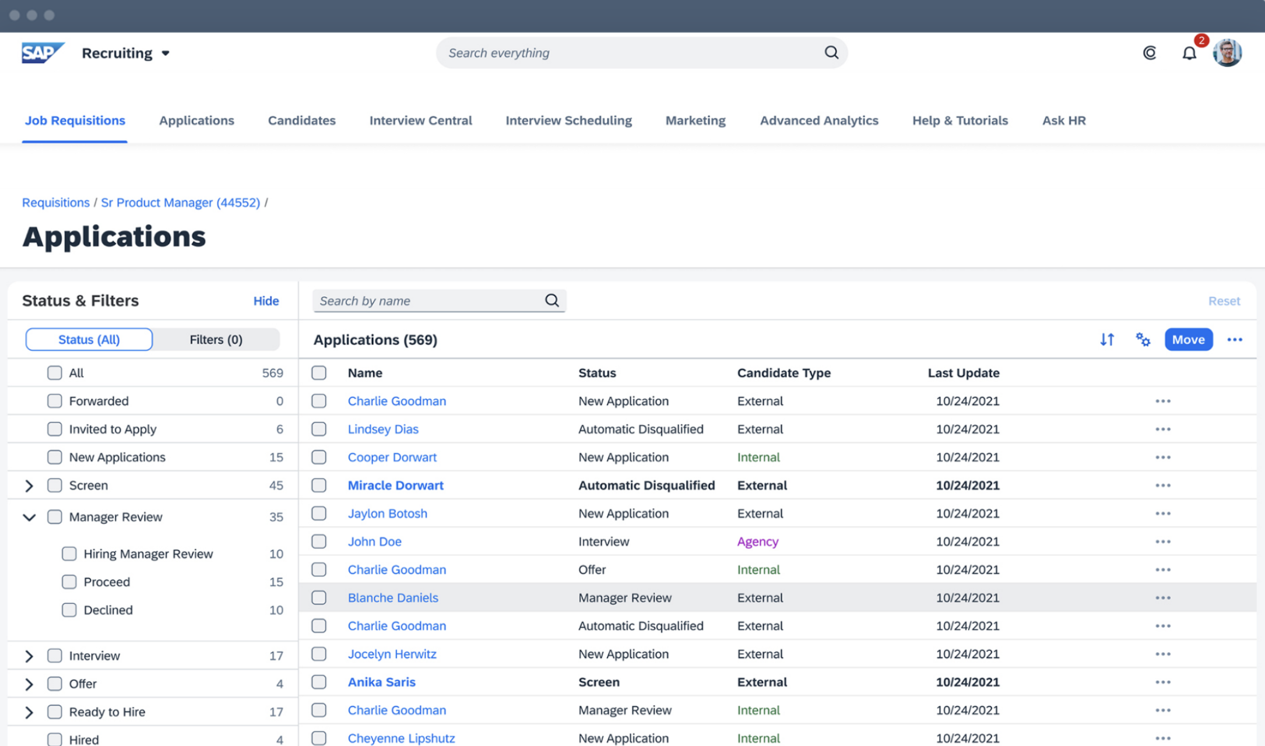Select the Filters (0) segment
Image resolution: width=1265 pixels, height=746 pixels.
tap(216, 339)
